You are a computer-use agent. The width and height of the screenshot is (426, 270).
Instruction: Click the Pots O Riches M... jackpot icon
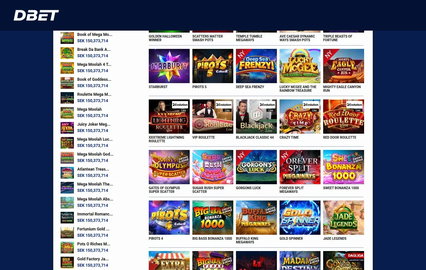67,247
